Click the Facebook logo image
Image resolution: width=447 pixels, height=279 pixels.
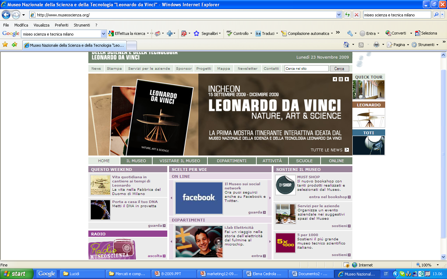click(x=199, y=198)
